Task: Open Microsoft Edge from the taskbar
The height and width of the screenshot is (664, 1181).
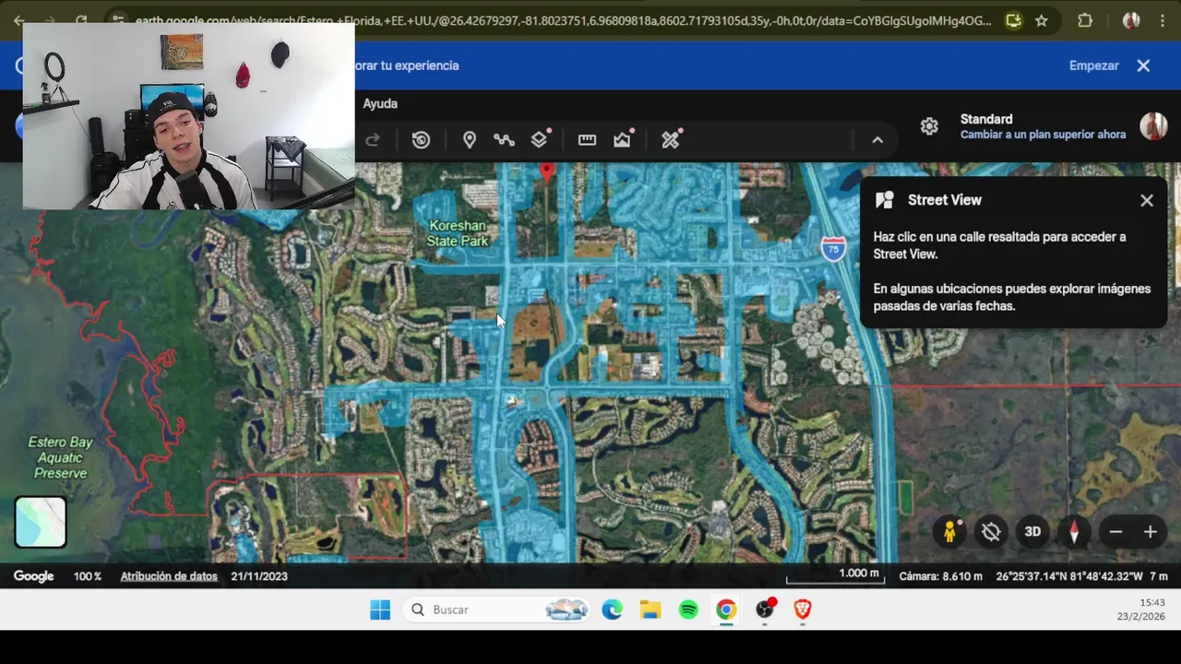Action: click(x=612, y=610)
